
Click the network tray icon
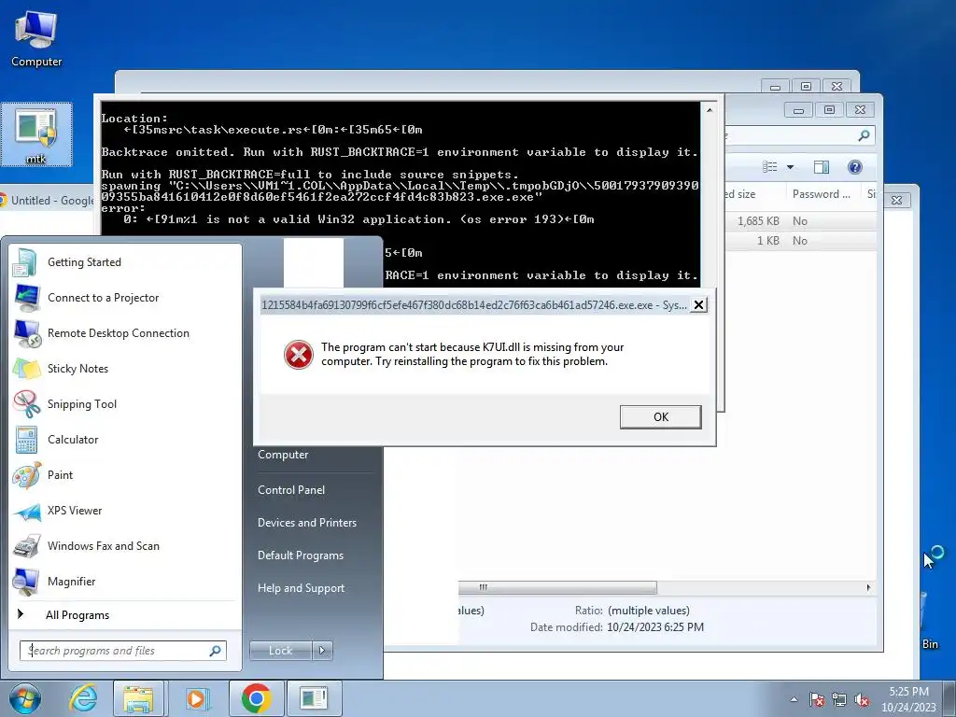pyautogui.click(x=839, y=699)
